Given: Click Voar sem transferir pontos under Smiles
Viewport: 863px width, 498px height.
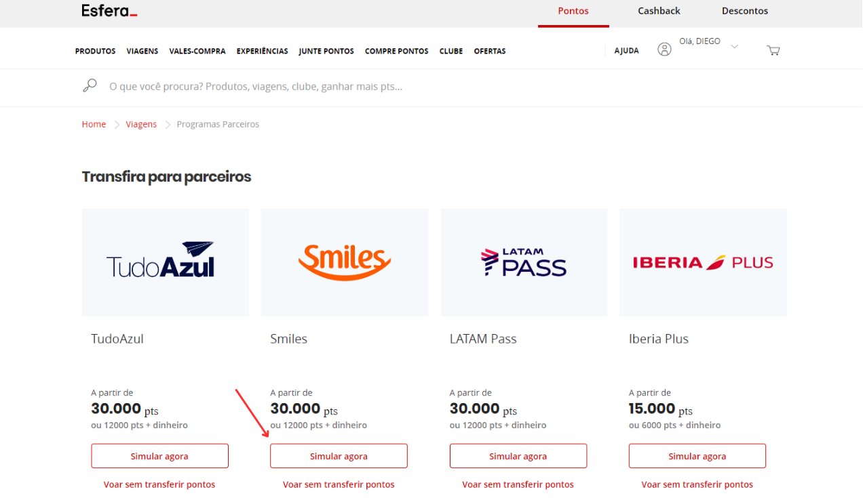Looking at the screenshot, I should tap(339, 484).
